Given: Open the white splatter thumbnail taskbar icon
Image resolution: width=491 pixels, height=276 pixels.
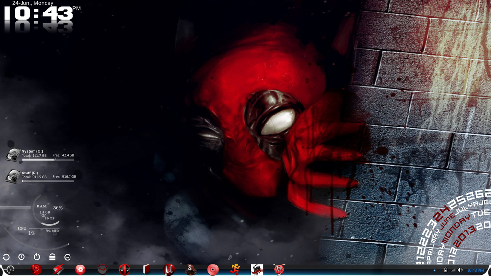Looking at the screenshot, I should click(257, 269).
